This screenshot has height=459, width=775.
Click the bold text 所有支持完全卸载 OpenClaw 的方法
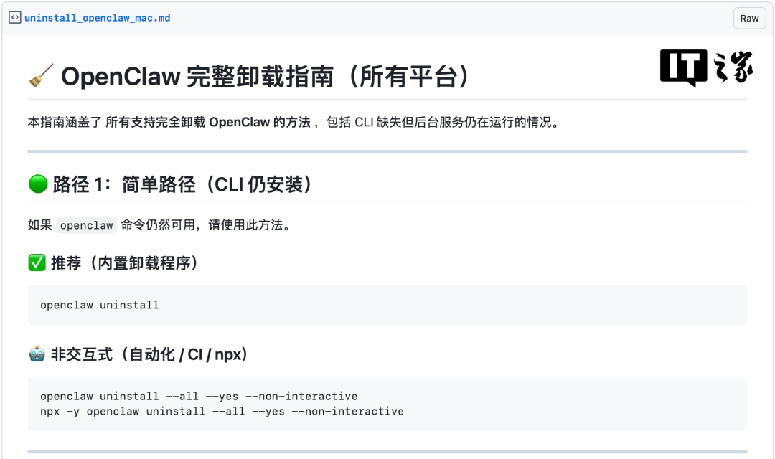[x=207, y=123]
